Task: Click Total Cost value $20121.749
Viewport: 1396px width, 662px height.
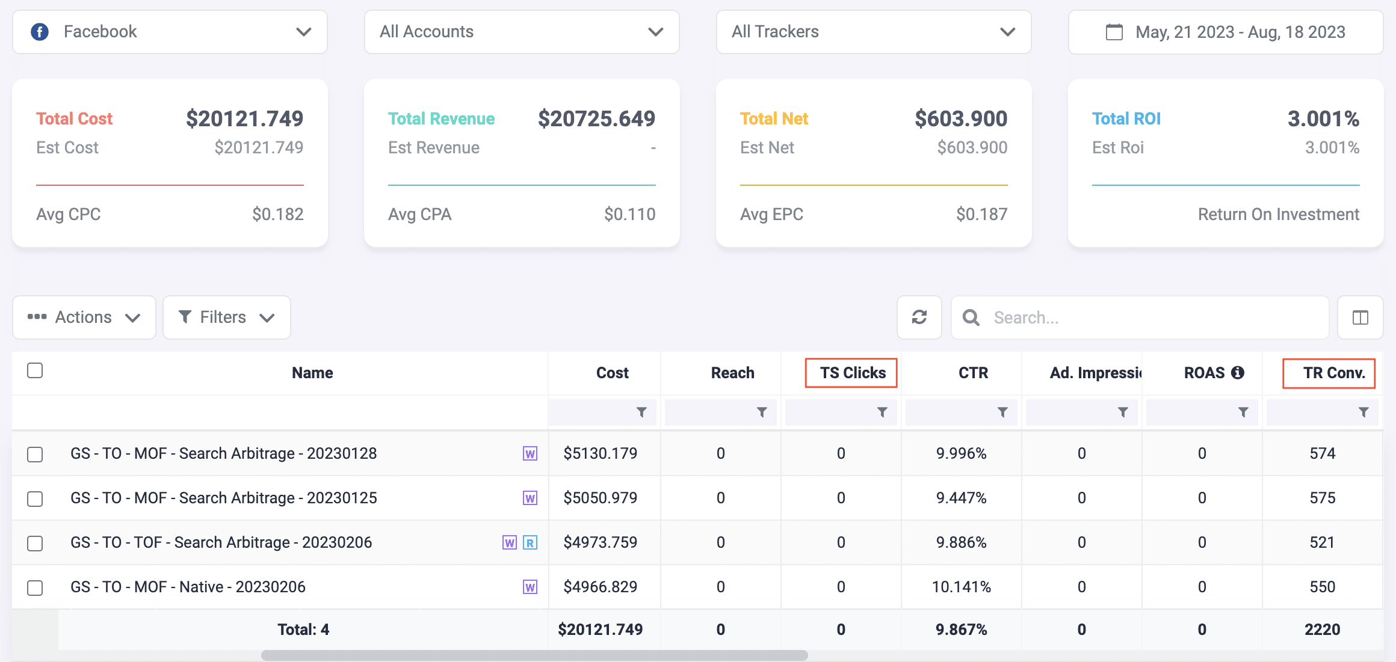Action: pyautogui.click(x=244, y=118)
